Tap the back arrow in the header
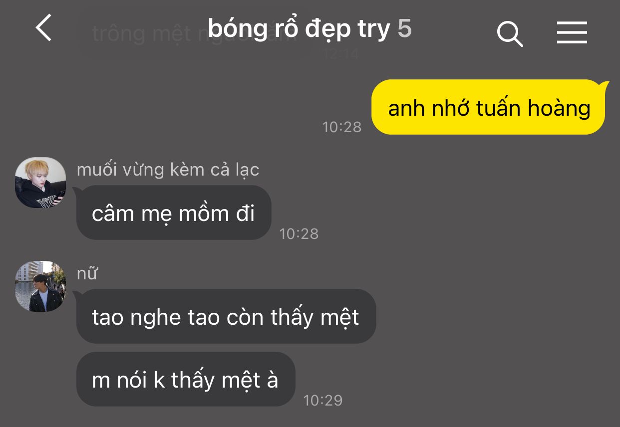 (x=44, y=28)
